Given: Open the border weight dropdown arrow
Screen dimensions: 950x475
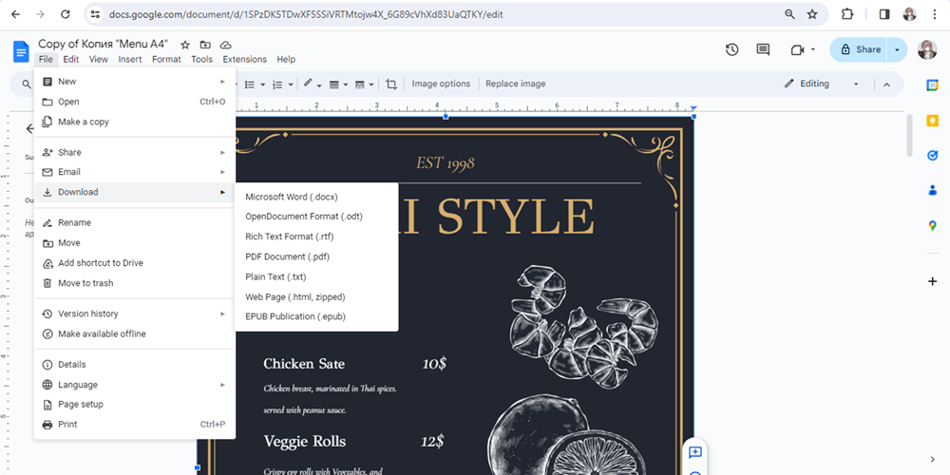Looking at the screenshot, I should (346, 85).
